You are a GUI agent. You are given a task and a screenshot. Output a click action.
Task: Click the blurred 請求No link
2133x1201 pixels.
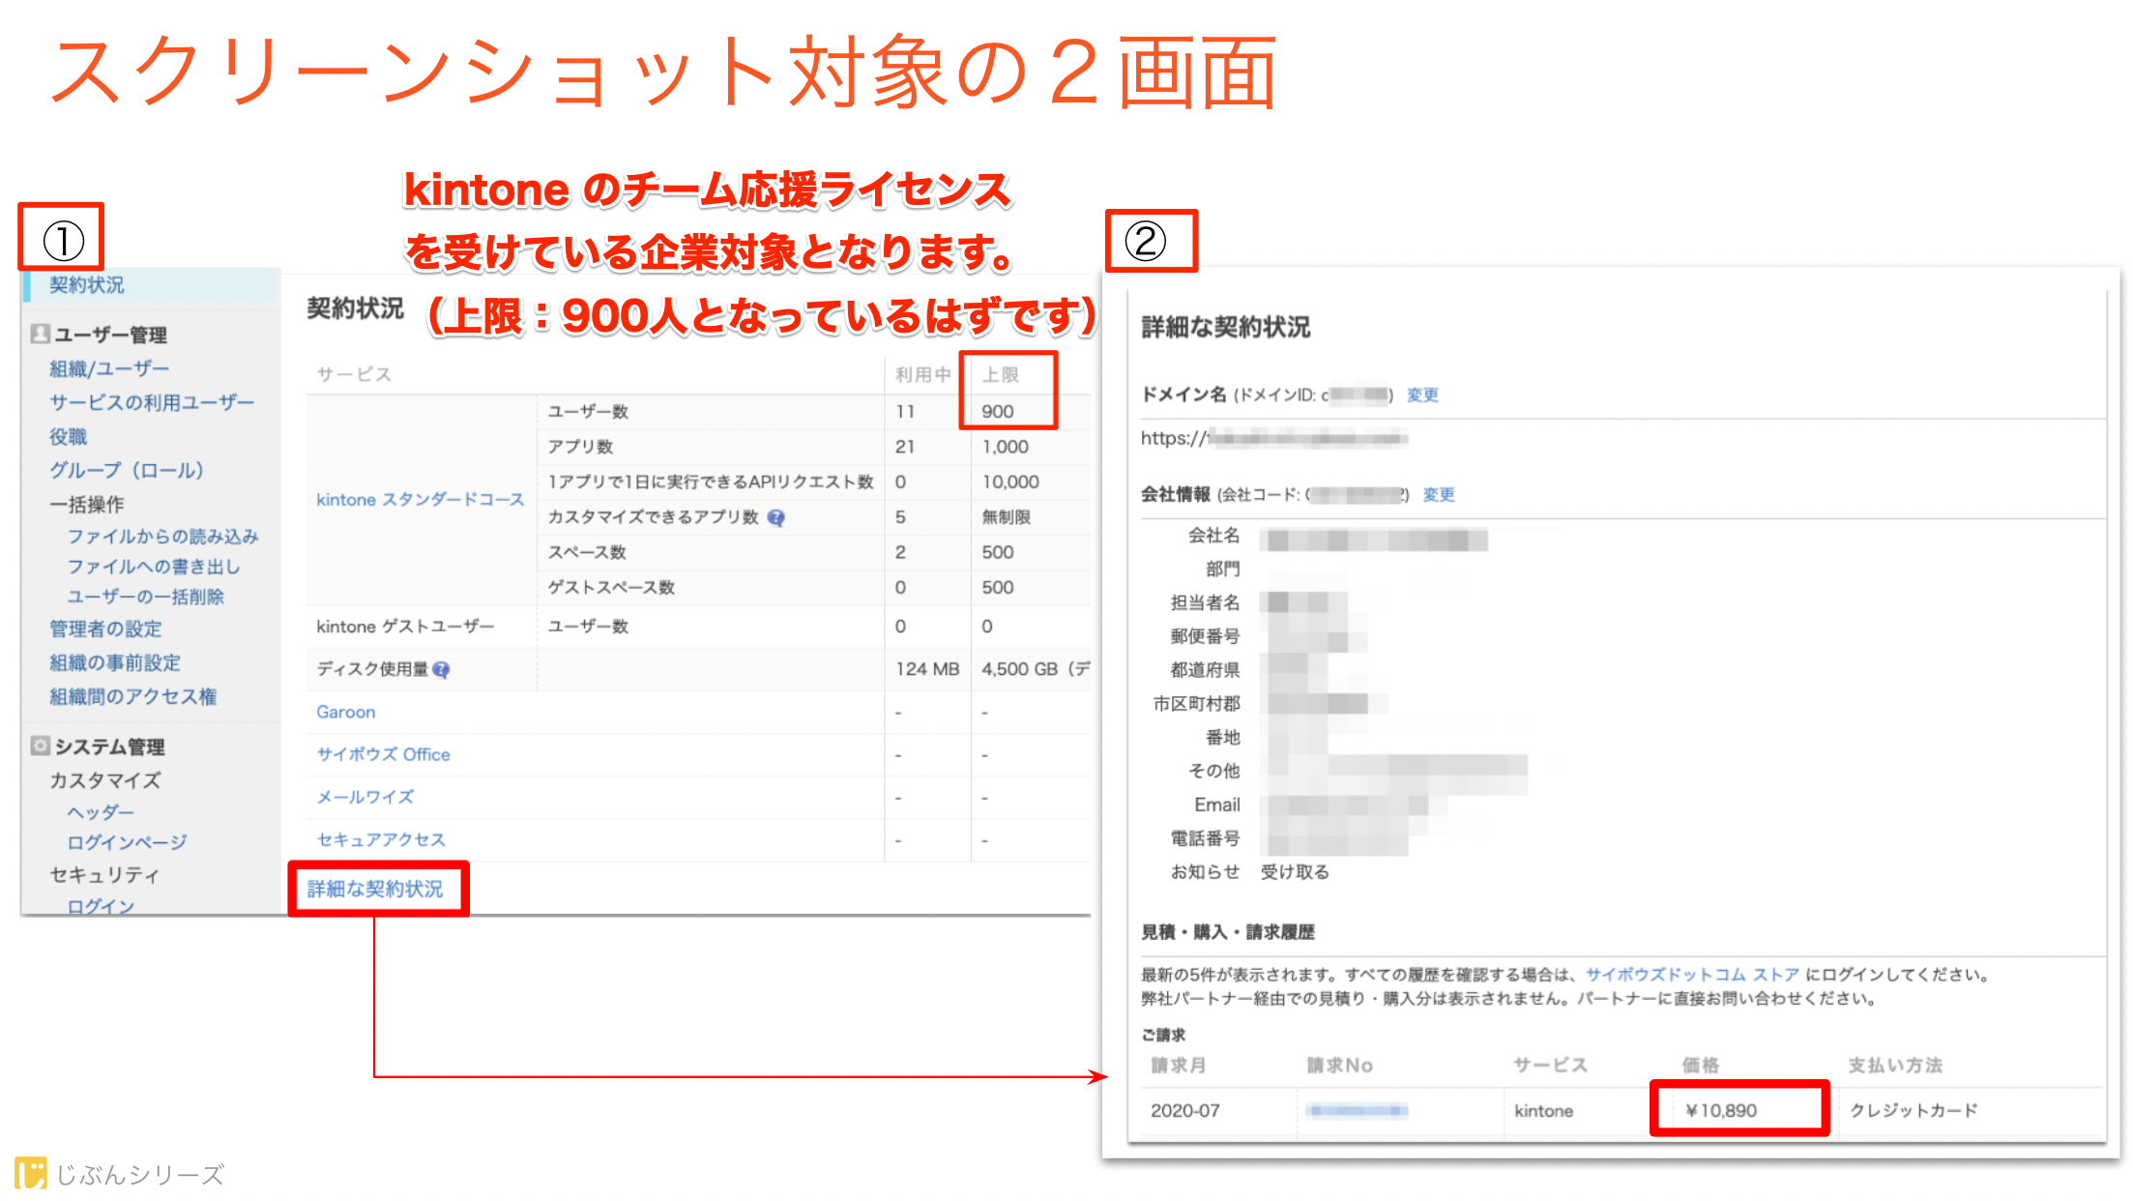tap(1357, 1110)
